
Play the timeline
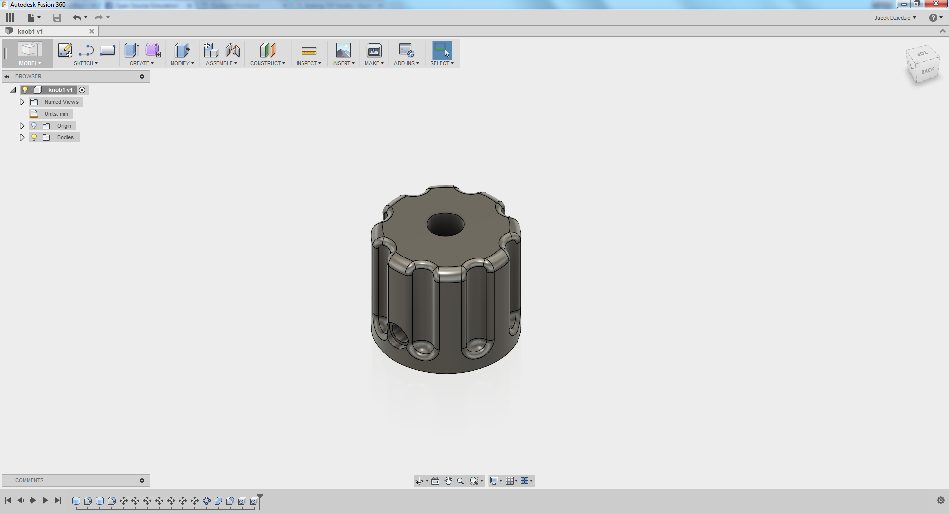[45, 500]
